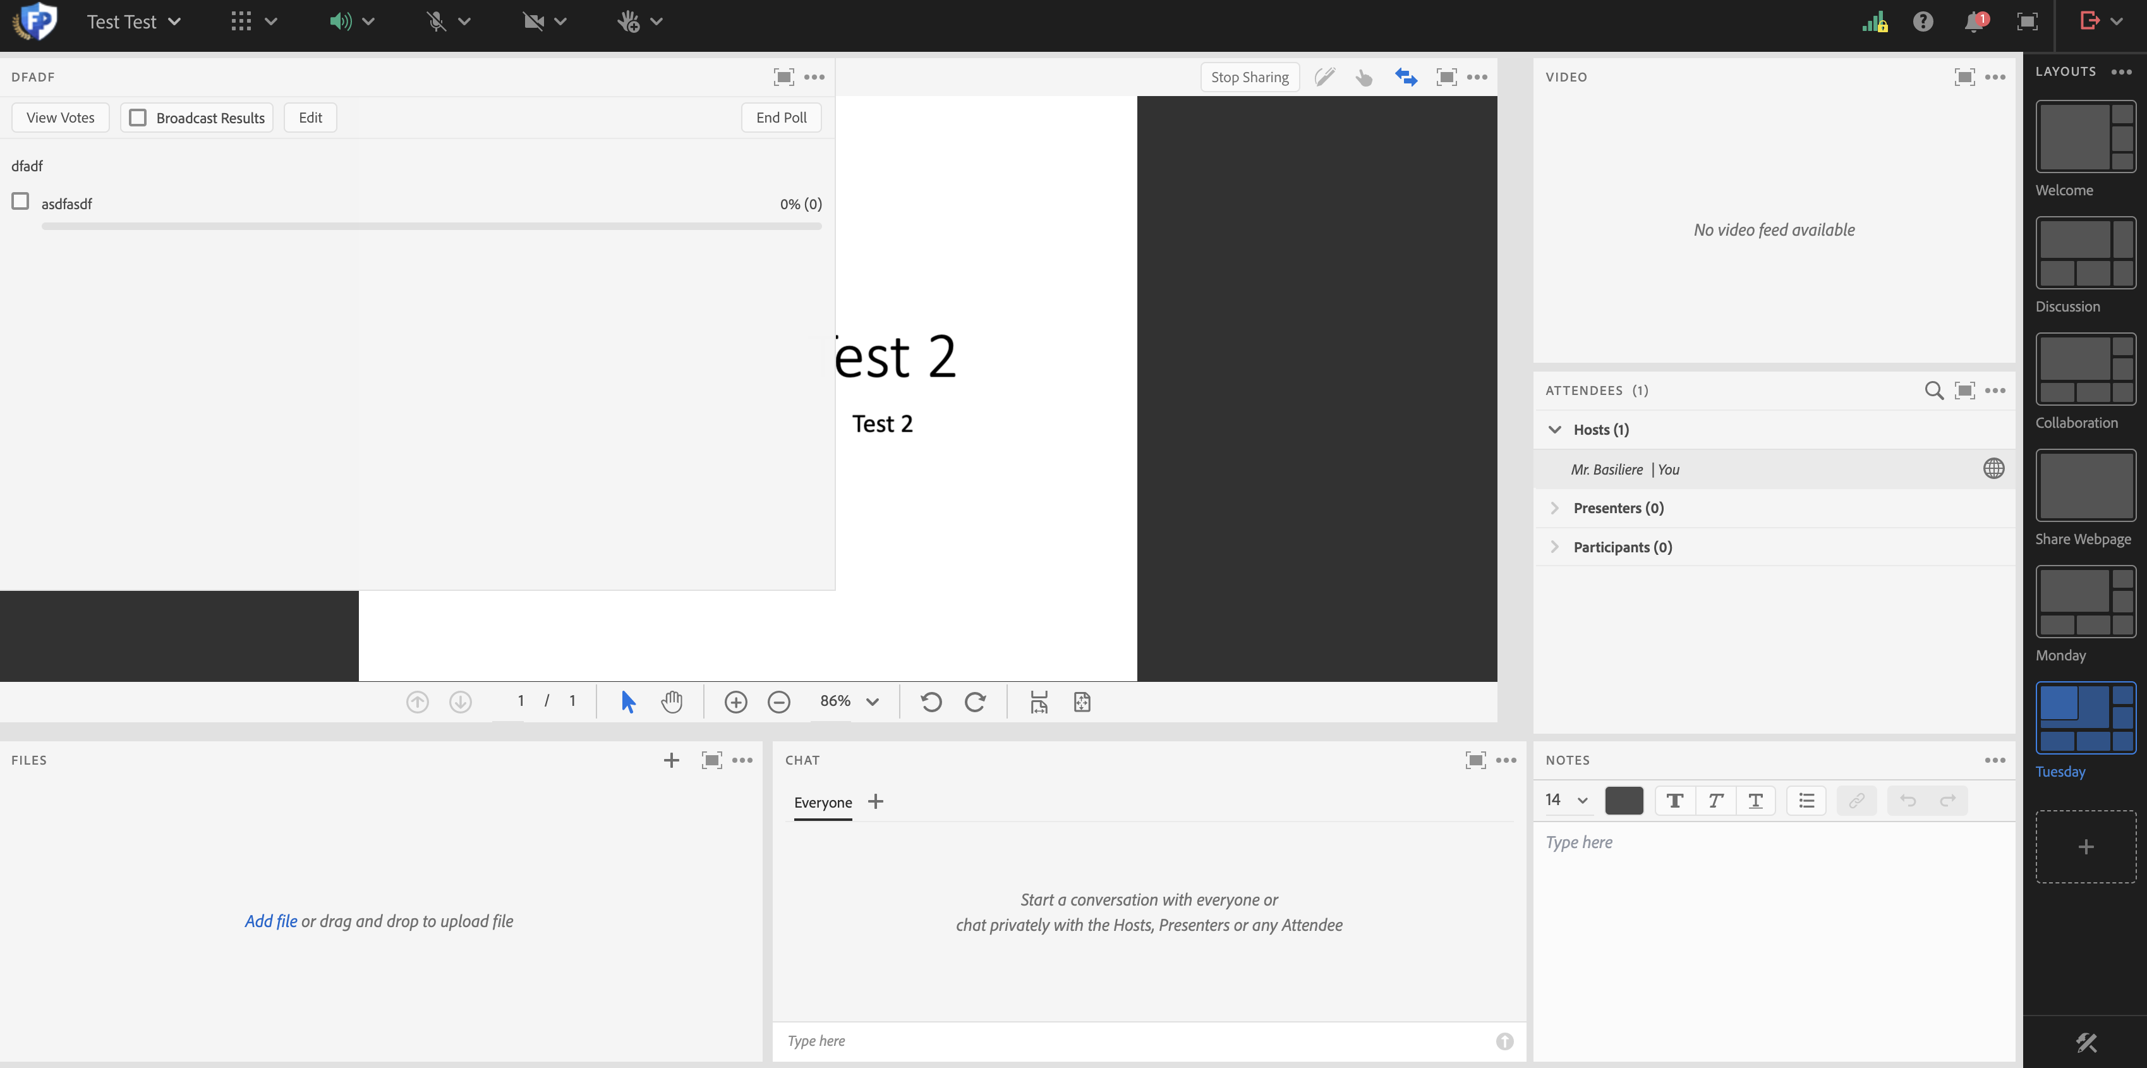Image resolution: width=2147 pixels, height=1068 pixels.
Task: Click the microphone mute icon
Action: (x=436, y=21)
